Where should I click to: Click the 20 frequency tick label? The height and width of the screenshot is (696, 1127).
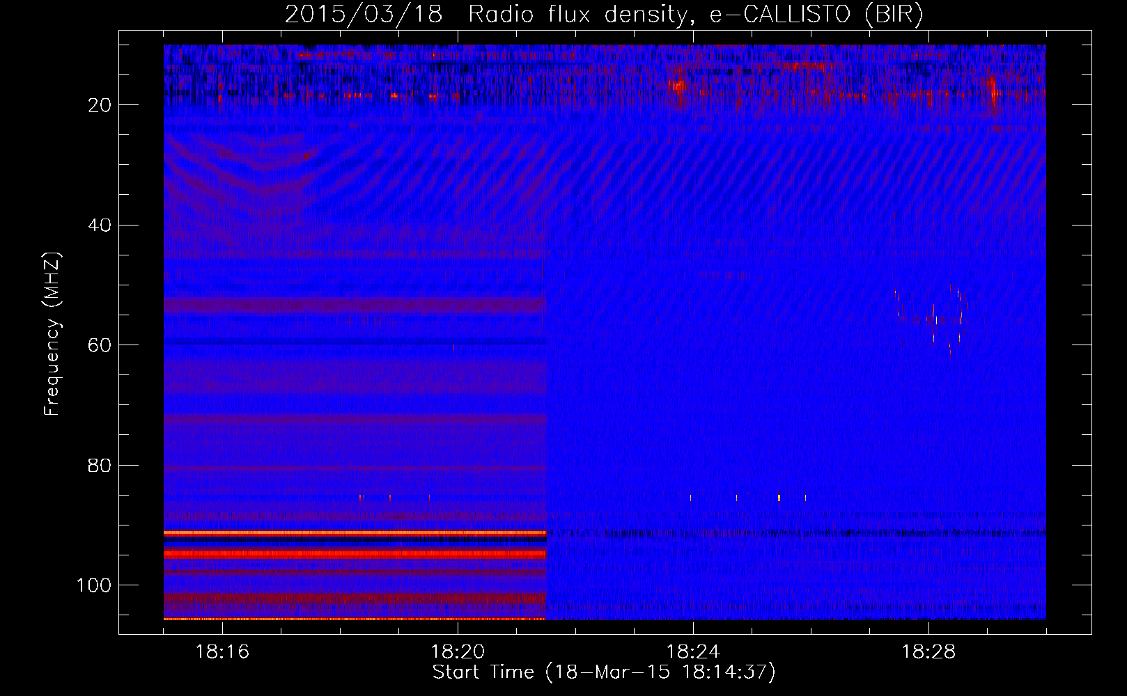100,105
